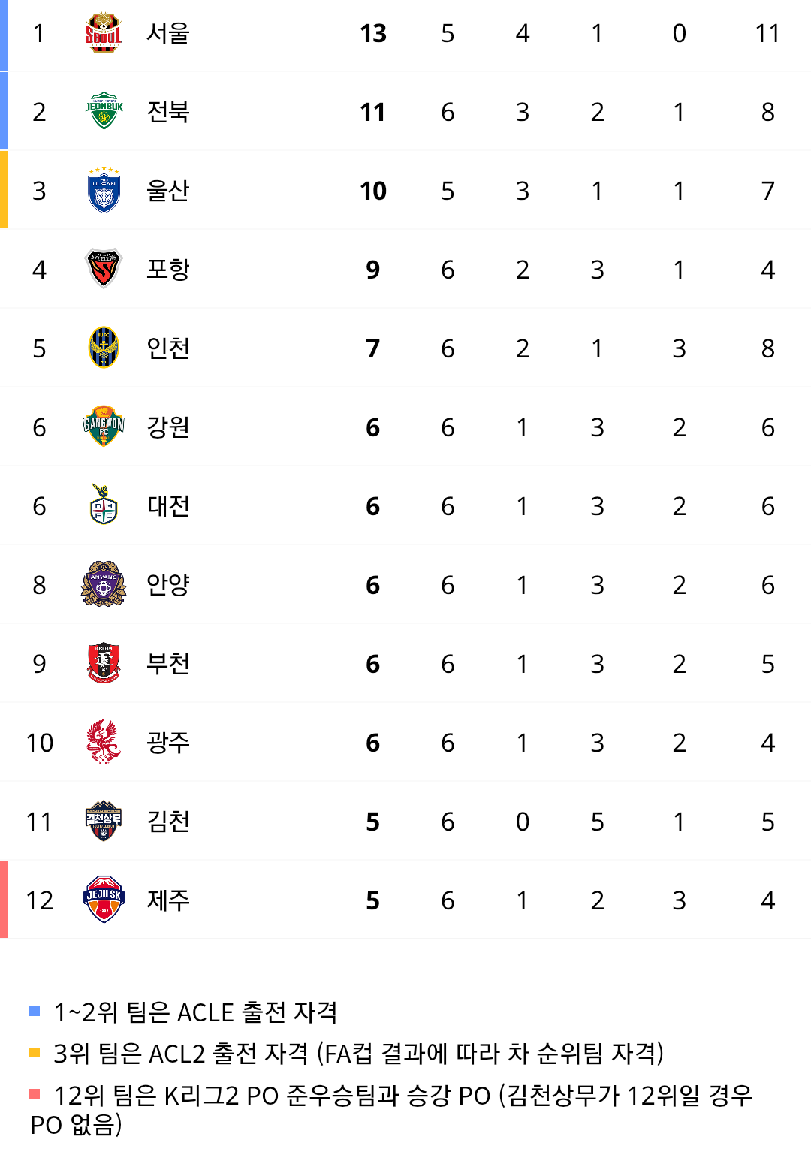Click the yellow ACL2 legend swatch
This screenshot has width=811, height=1176.
pos(35,1053)
